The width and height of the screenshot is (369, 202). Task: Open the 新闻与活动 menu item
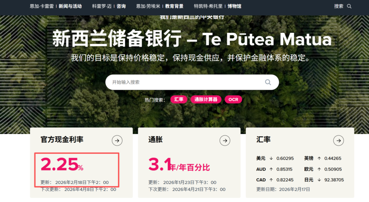(70, 6)
